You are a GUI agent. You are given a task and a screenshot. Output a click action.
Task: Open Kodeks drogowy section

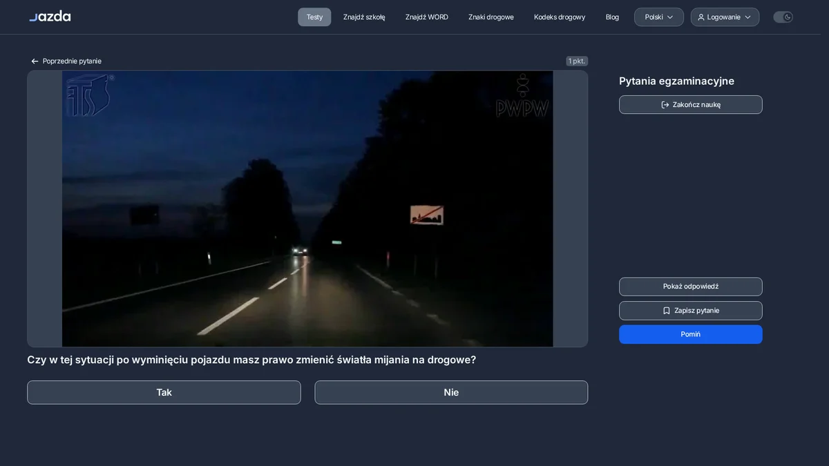[x=560, y=17]
